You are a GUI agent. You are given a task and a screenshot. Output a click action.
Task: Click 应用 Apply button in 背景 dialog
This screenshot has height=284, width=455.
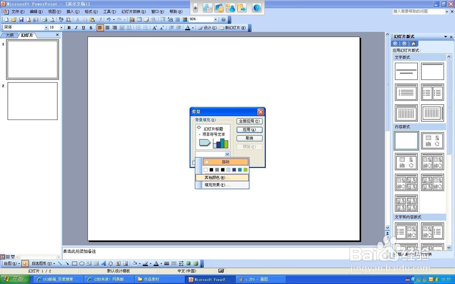pos(249,130)
